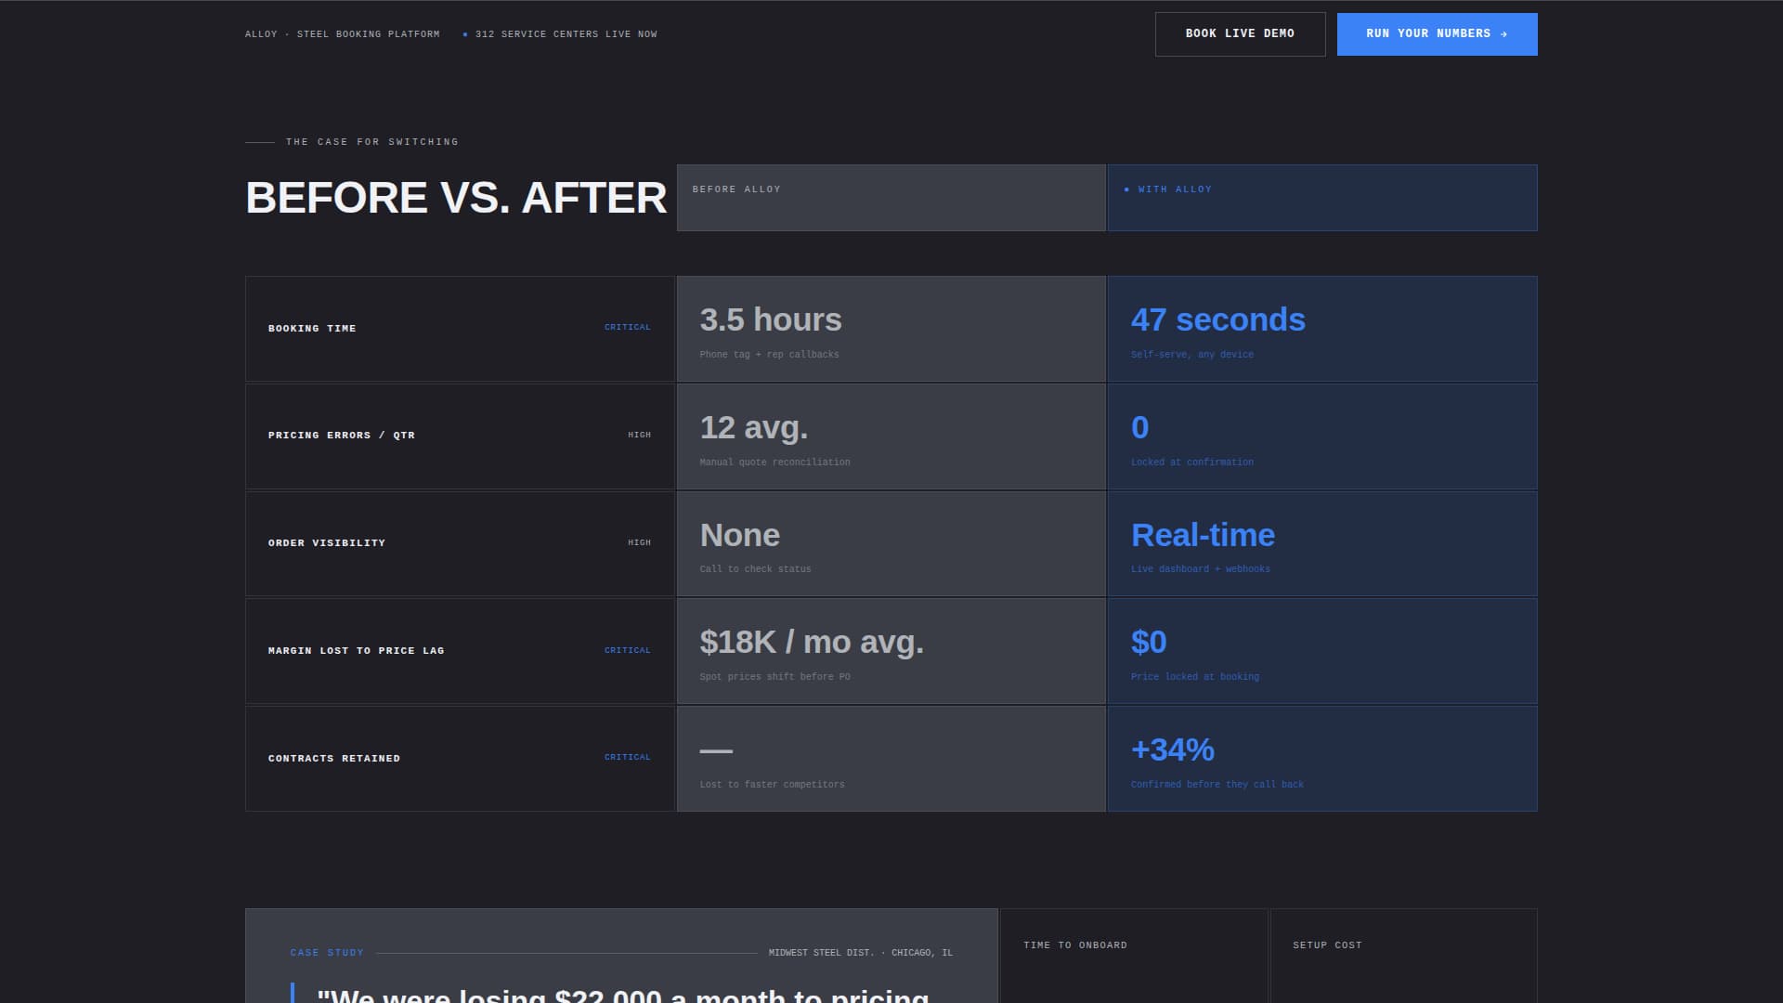The width and height of the screenshot is (1783, 1003).
Task: Click the 3.5 hours value
Action: (771, 319)
